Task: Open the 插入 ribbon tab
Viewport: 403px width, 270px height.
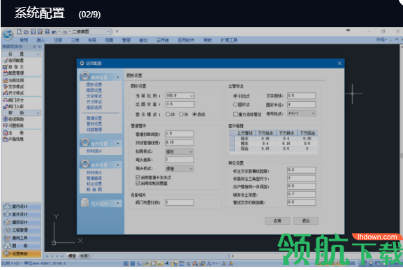Action: (x=41, y=40)
